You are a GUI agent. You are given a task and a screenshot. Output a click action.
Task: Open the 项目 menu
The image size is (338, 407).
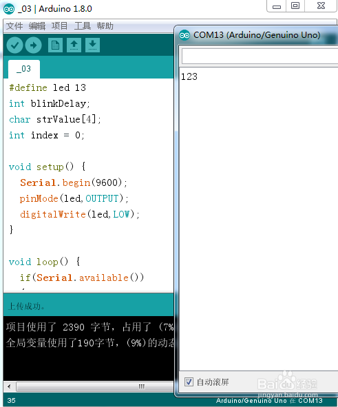point(59,26)
